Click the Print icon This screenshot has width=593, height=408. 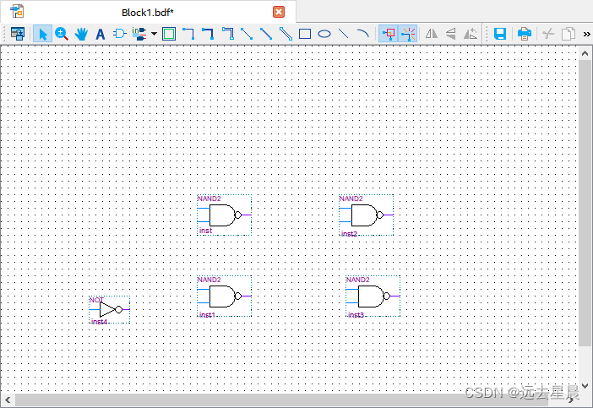click(x=525, y=34)
